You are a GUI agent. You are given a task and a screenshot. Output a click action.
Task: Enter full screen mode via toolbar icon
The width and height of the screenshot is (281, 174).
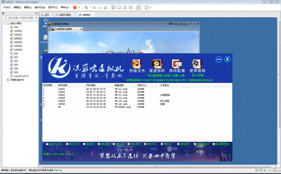125,8
